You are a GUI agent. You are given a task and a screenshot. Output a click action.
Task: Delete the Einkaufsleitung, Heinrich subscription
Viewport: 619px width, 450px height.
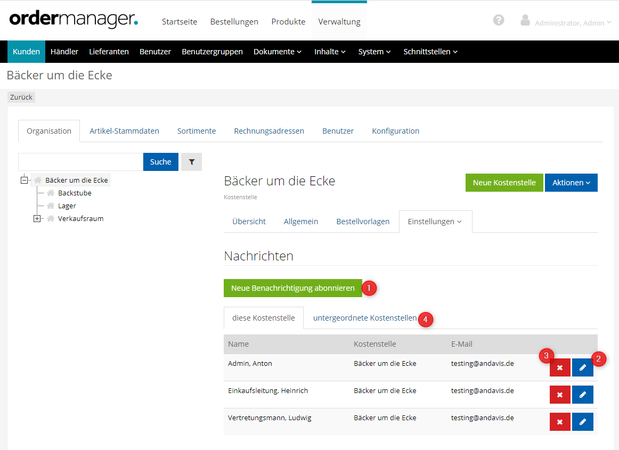coord(559,395)
